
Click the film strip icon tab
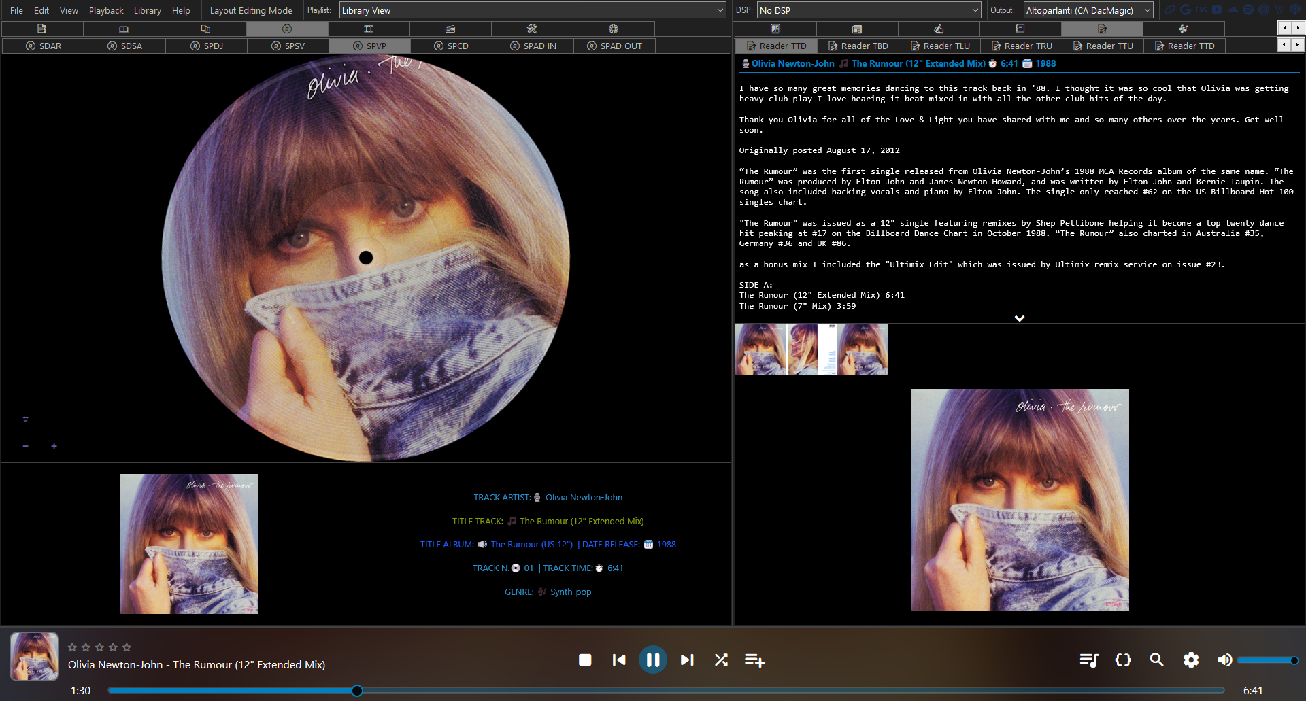(x=369, y=29)
